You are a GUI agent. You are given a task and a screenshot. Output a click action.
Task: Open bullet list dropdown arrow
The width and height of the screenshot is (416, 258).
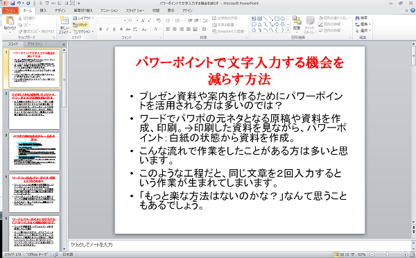(173, 20)
